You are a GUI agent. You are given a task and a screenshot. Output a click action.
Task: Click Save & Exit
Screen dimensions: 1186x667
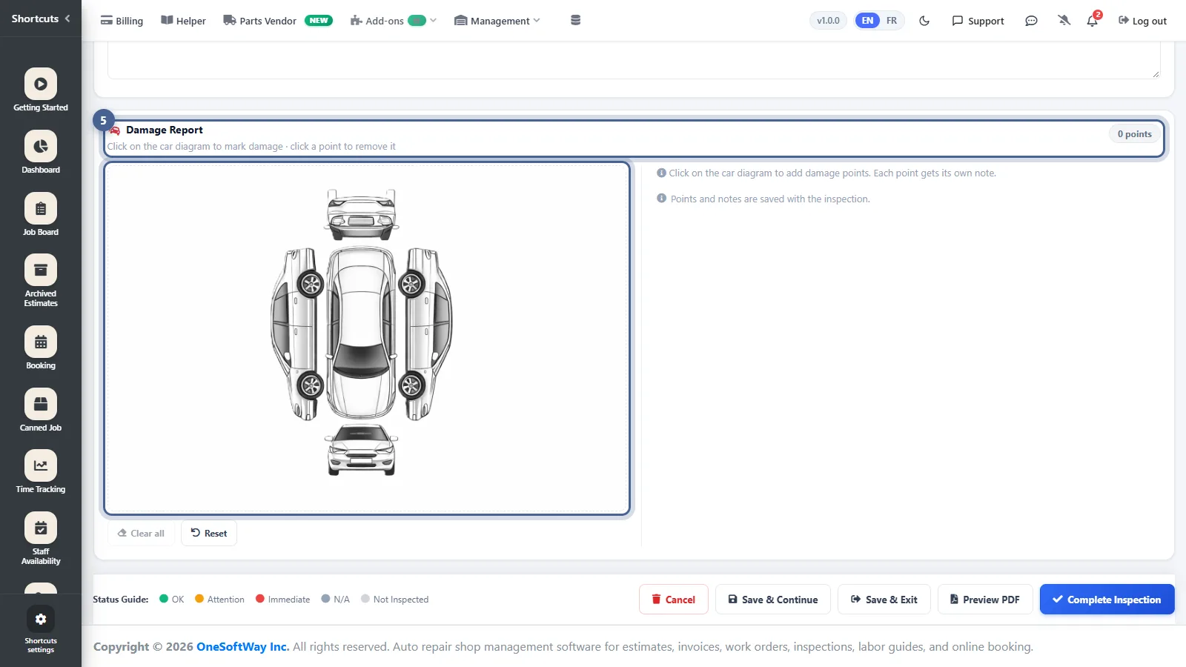pyautogui.click(x=884, y=600)
